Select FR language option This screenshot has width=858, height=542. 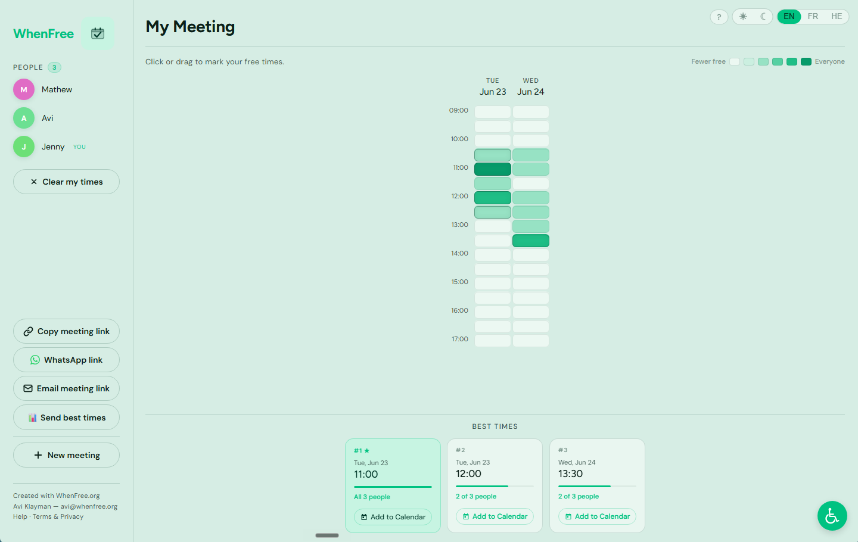[813, 17]
